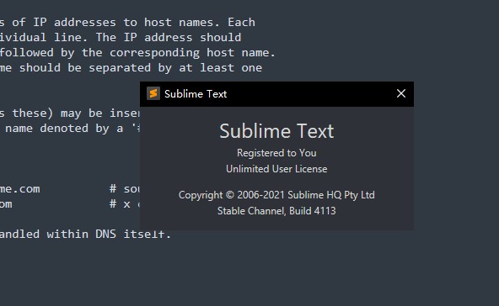Click the '# x' comment in the editor
Image resolution: width=499 pixels, height=306 pixels.
pyautogui.click(x=120, y=204)
